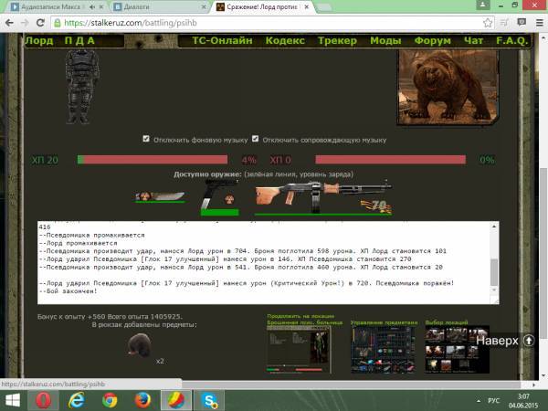Launch Skype from the taskbar
The image size is (548, 411).
point(209,400)
